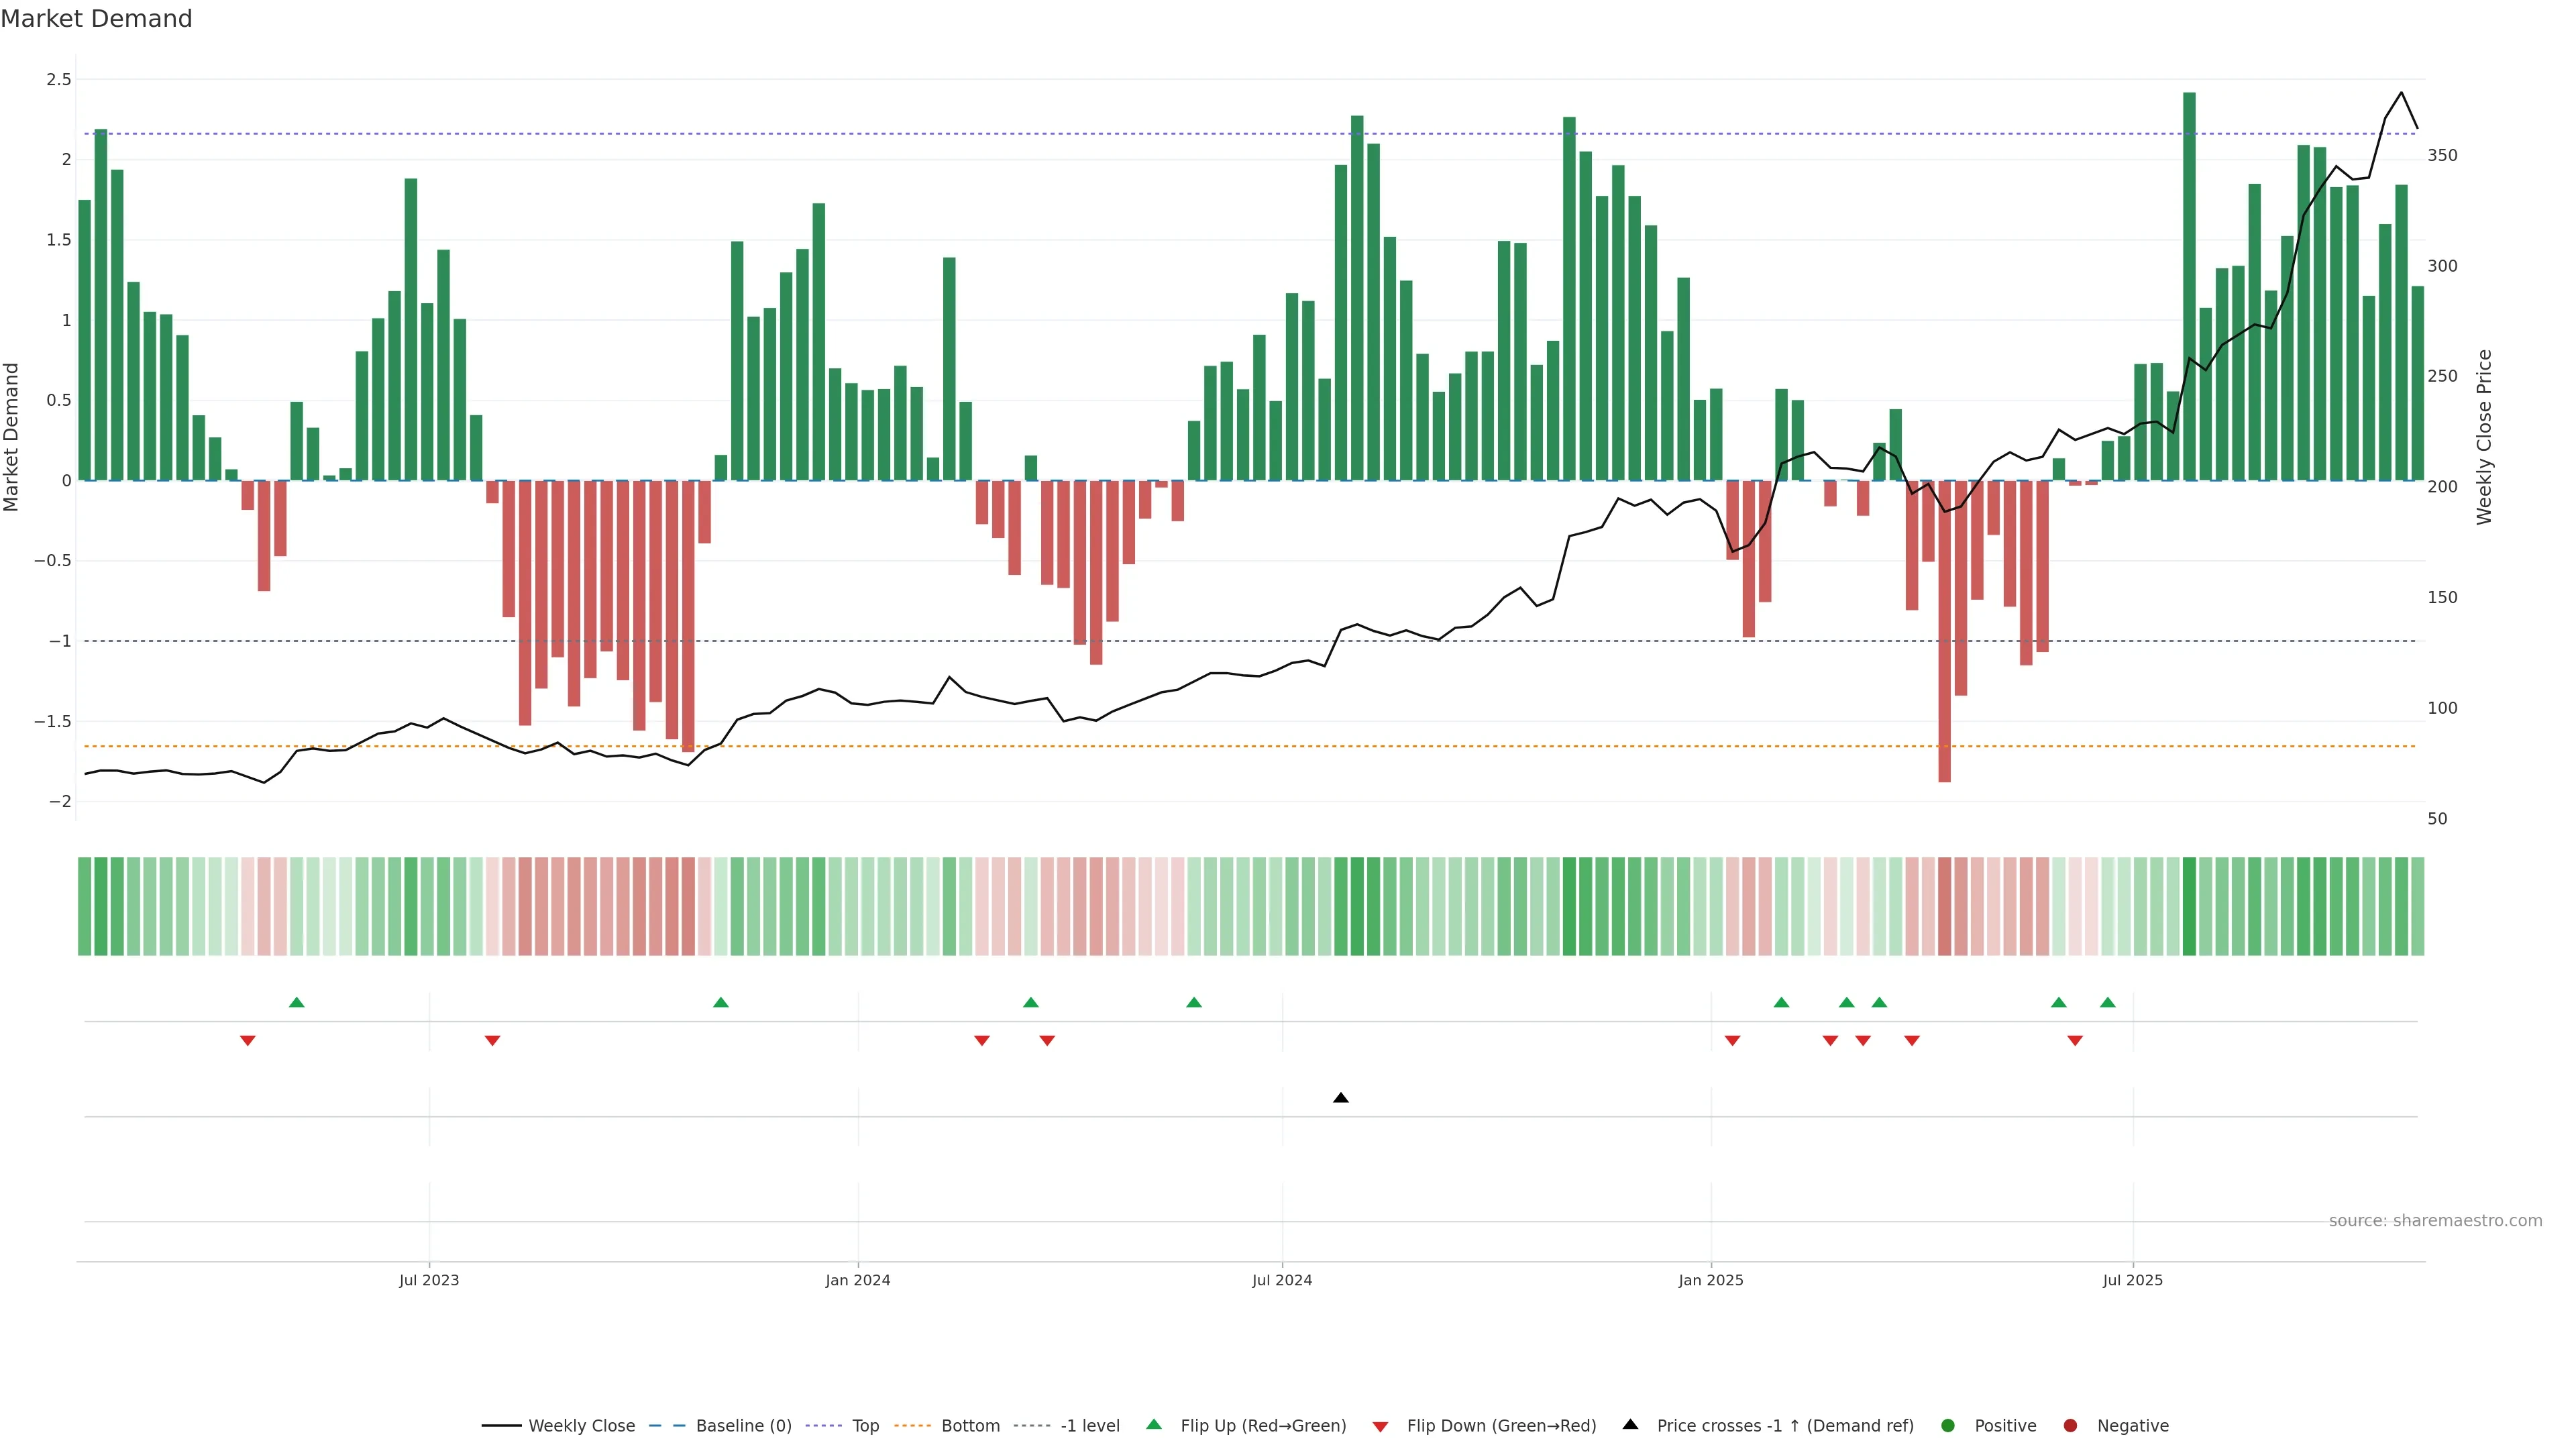
Task: Toggle the Weekly Close series in legend
Action: (x=581, y=1426)
